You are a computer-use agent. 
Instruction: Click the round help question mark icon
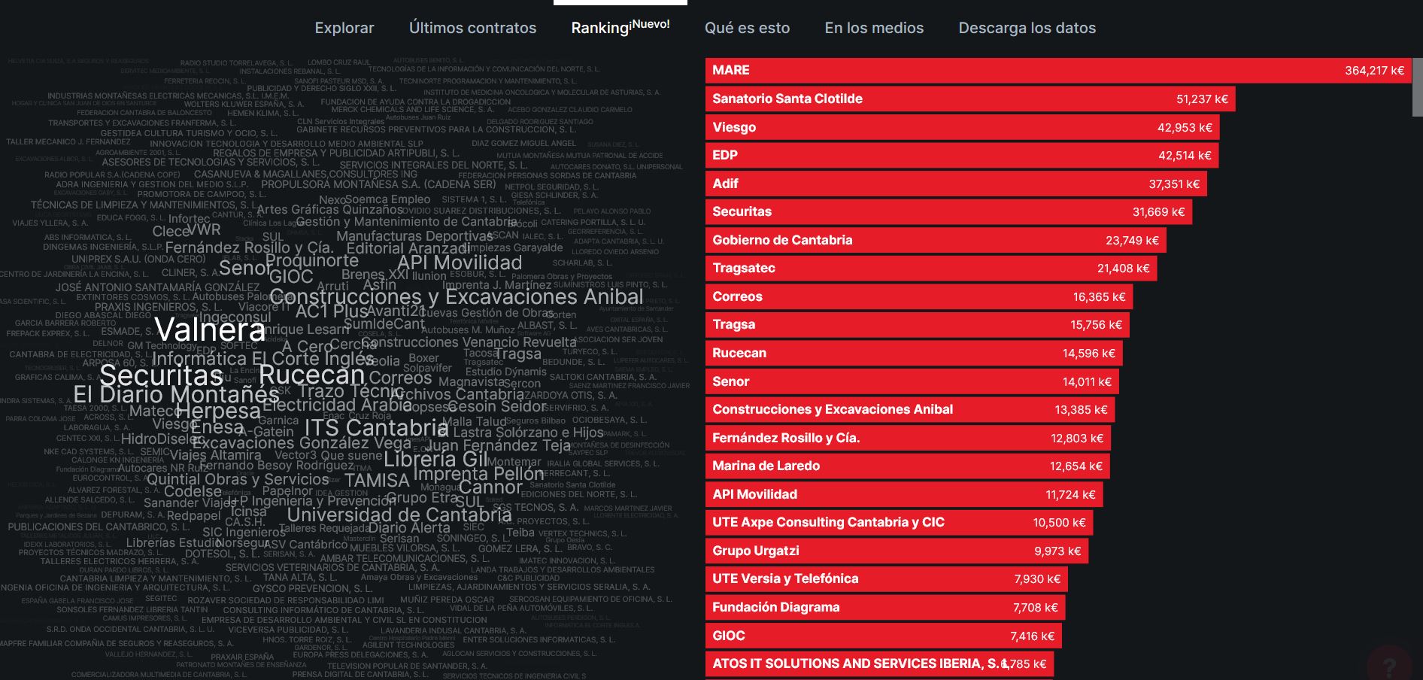click(x=1389, y=665)
